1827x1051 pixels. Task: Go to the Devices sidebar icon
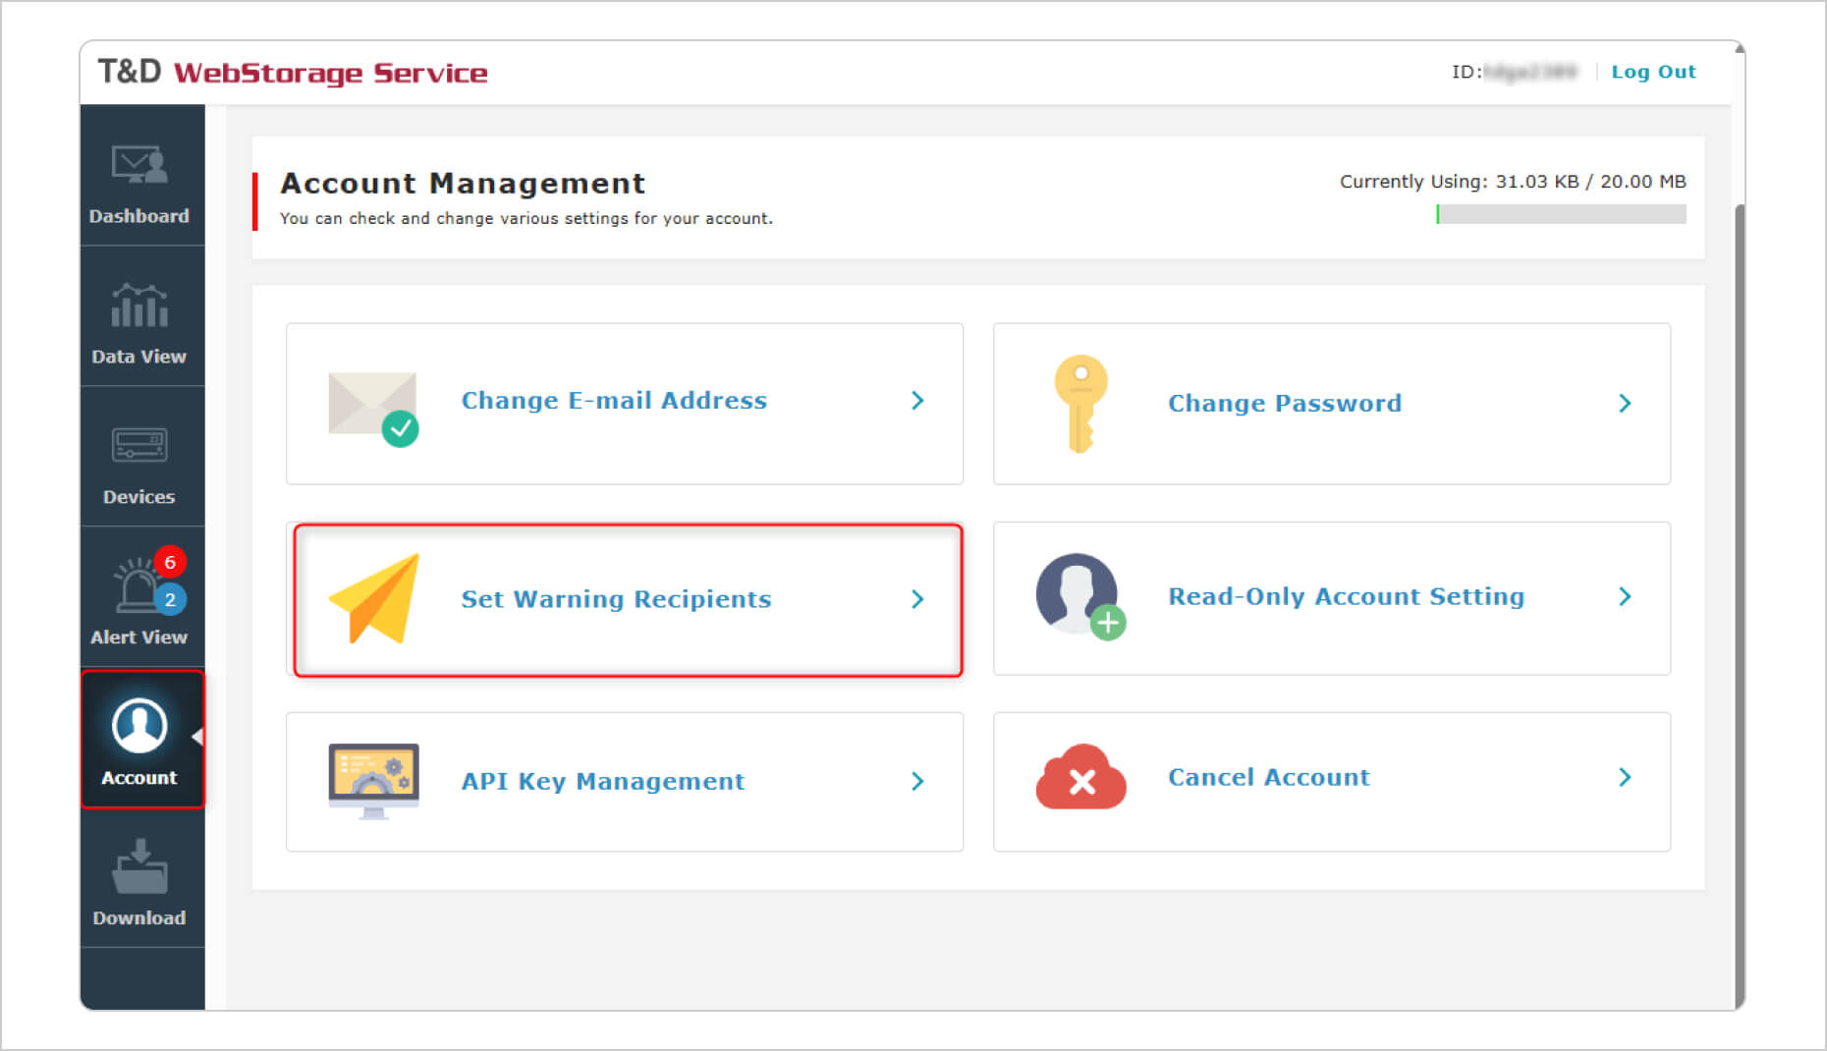coord(139,445)
